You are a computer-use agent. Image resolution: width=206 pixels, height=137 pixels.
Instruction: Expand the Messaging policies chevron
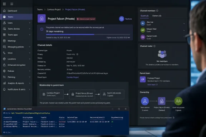click(x=30, y=47)
